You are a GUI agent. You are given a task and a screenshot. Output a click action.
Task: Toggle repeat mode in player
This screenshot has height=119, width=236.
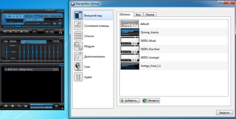coord(52,32)
